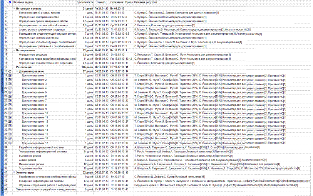Click the Предш. column header
The width and height of the screenshot is (313, 196).
pyautogui.click(x=129, y=2)
